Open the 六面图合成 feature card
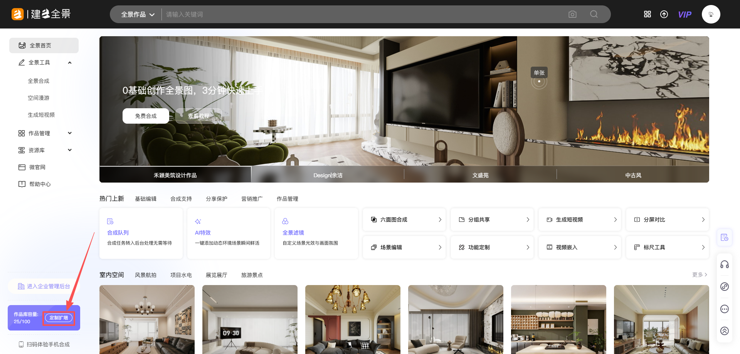 coord(404,220)
